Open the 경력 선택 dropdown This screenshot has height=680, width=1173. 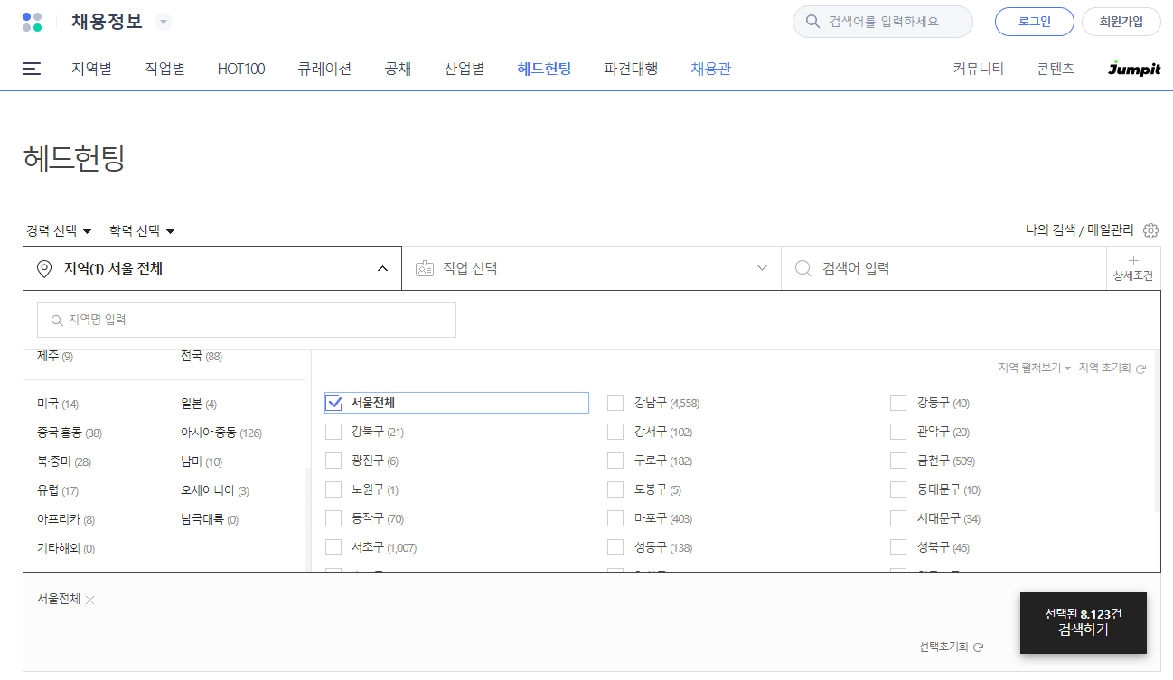click(x=59, y=230)
